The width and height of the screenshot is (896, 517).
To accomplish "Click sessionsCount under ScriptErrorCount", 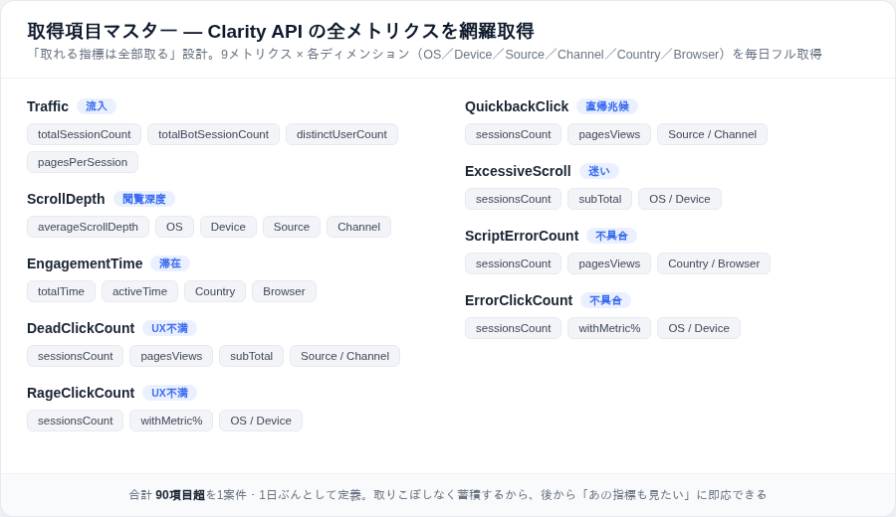I will pos(513,263).
